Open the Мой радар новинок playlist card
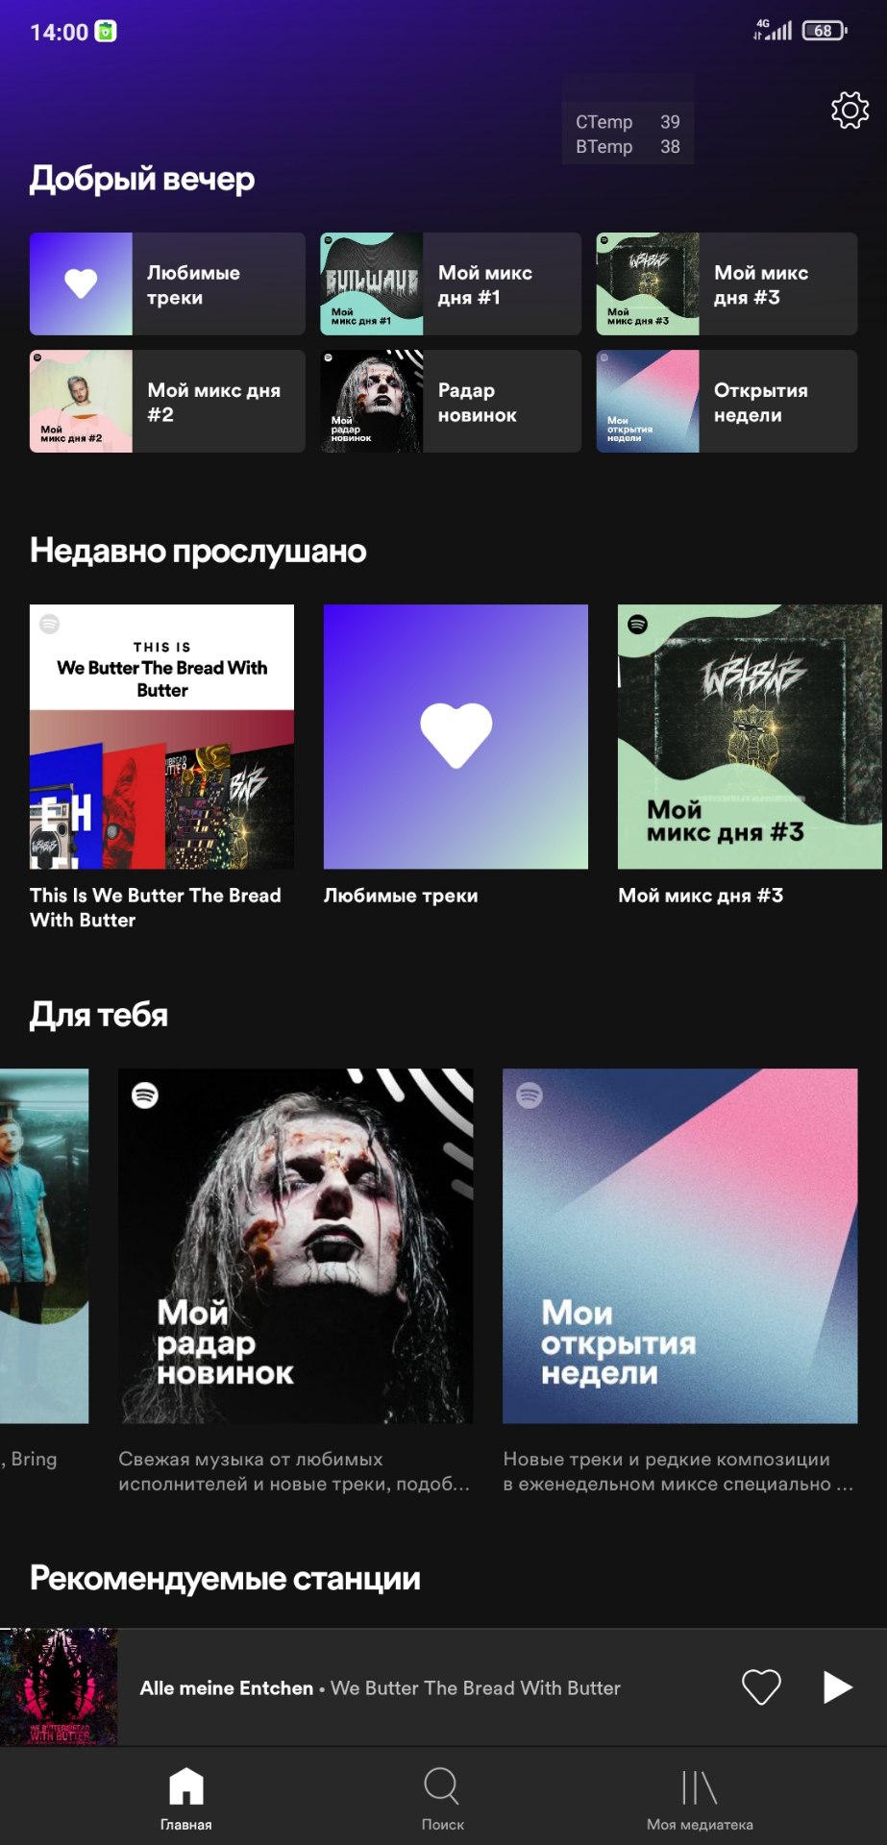This screenshot has height=1845, width=887. 296,1246
